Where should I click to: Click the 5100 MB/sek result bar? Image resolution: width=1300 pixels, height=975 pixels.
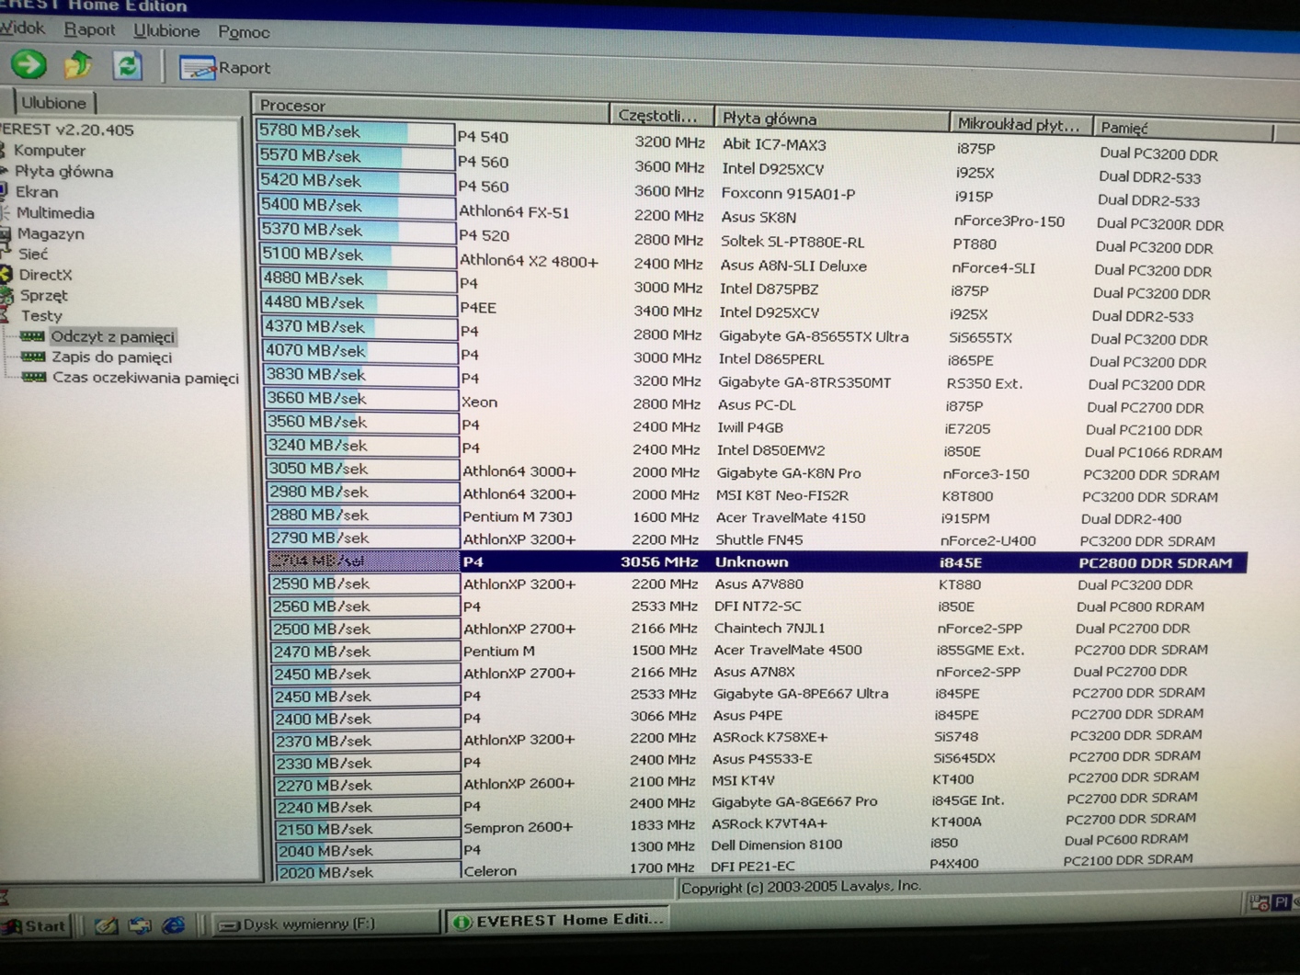coord(358,255)
